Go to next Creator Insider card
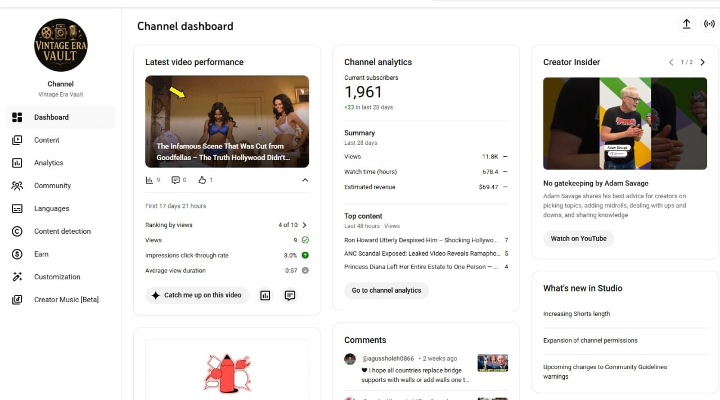Screen dimensions: 720x400 [x=702, y=62]
